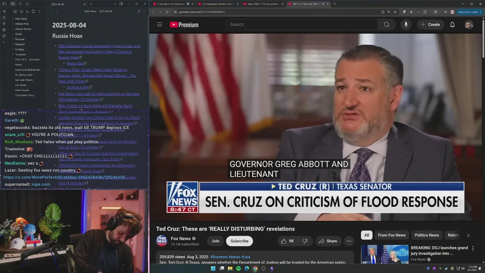Expand Debate Review folder
The width and height of the screenshot is (485, 273).
(23, 29)
